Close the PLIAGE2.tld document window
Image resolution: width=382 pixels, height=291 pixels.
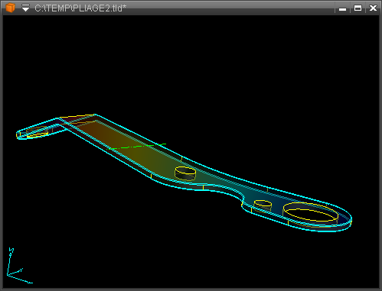373,8
